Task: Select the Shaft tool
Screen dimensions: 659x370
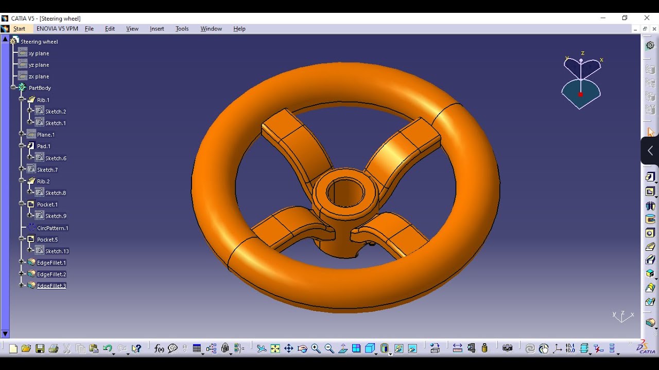Action: point(650,206)
